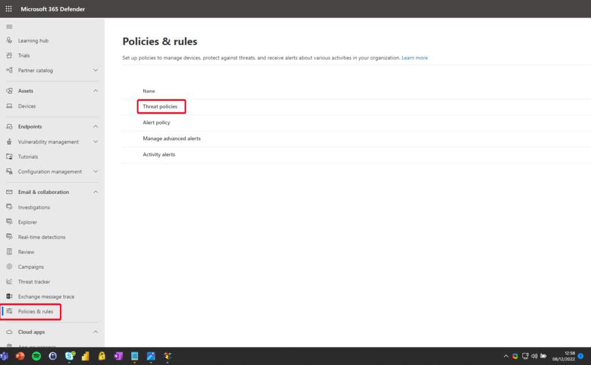591x365 pixels.
Task: Open the Microsoft 365 app launcher
Action: 8,9
